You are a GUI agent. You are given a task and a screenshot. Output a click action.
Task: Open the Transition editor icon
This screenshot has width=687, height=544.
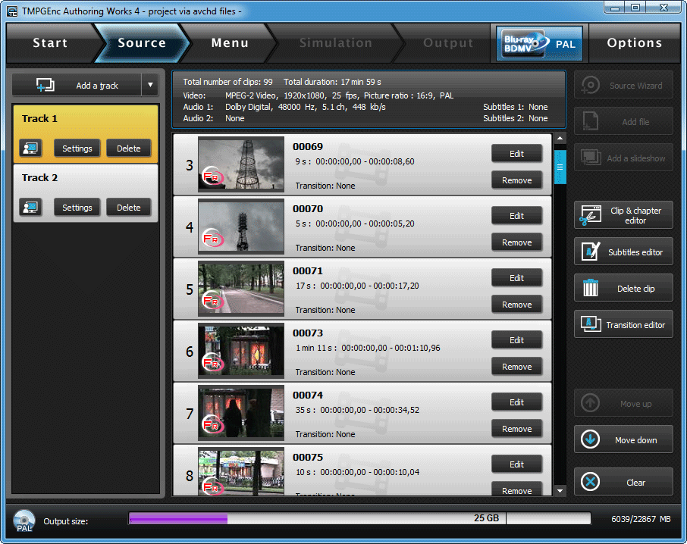click(591, 324)
